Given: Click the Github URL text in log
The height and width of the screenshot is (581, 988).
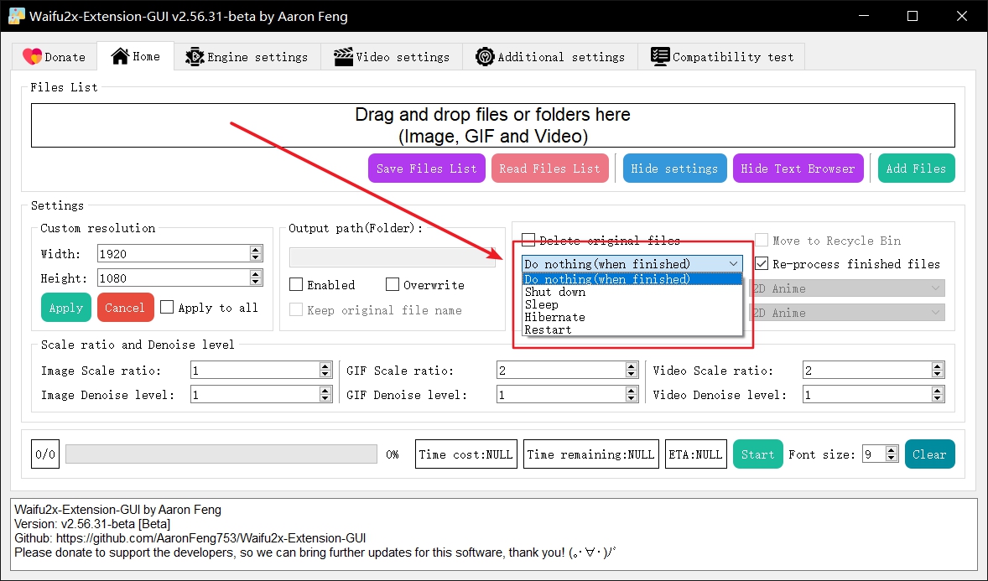Looking at the screenshot, I should [x=211, y=538].
